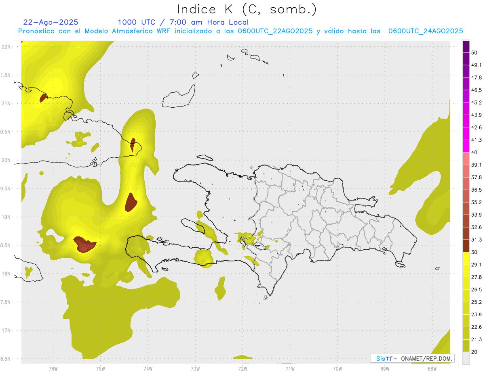Screen dimensions: 485x374
Task: Click the colorbar label '30'
Action: pyautogui.click(x=475, y=252)
